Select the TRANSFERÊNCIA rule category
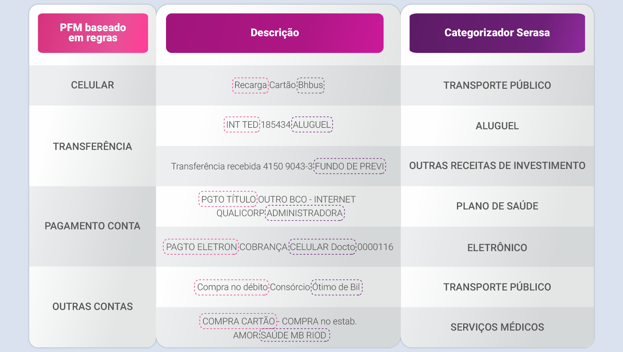623x352 pixels. pos(93,146)
